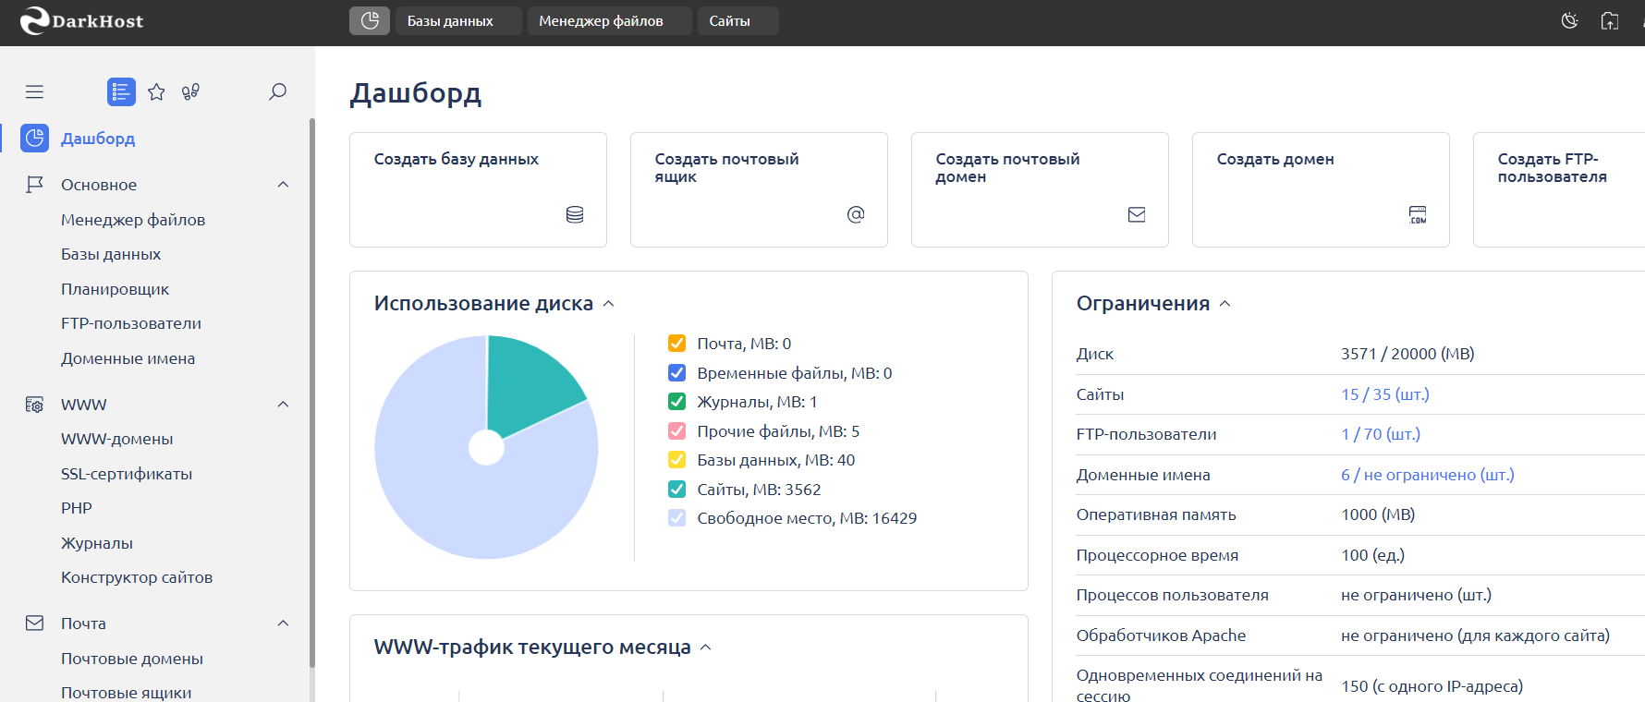Collapse Использование диска panel
Screen dimensions: 1645x702
pos(608,304)
